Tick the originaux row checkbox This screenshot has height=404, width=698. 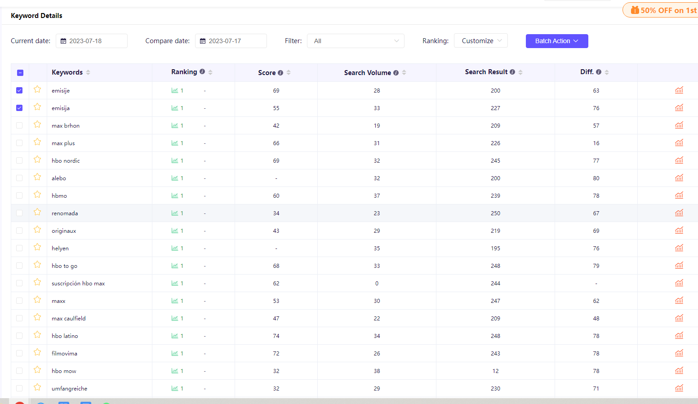click(19, 231)
